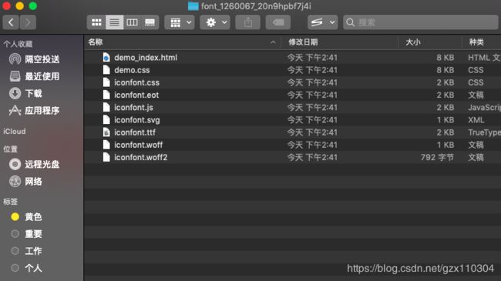Click the iconfont.ttf file icon
Viewport: 501px width, 281px height.
[106, 132]
